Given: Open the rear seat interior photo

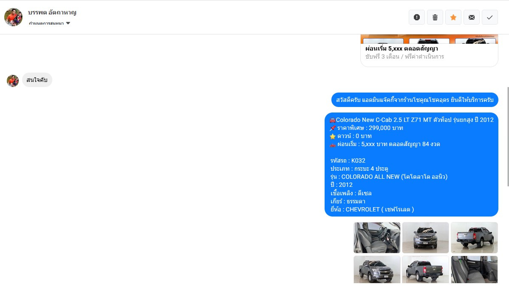Looking at the screenshot, I should (x=474, y=270).
